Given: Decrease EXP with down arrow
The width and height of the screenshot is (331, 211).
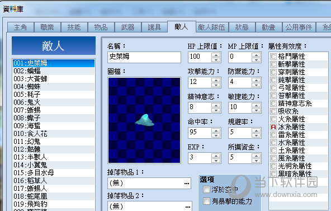Looking at the screenshot, I should 216,160.
